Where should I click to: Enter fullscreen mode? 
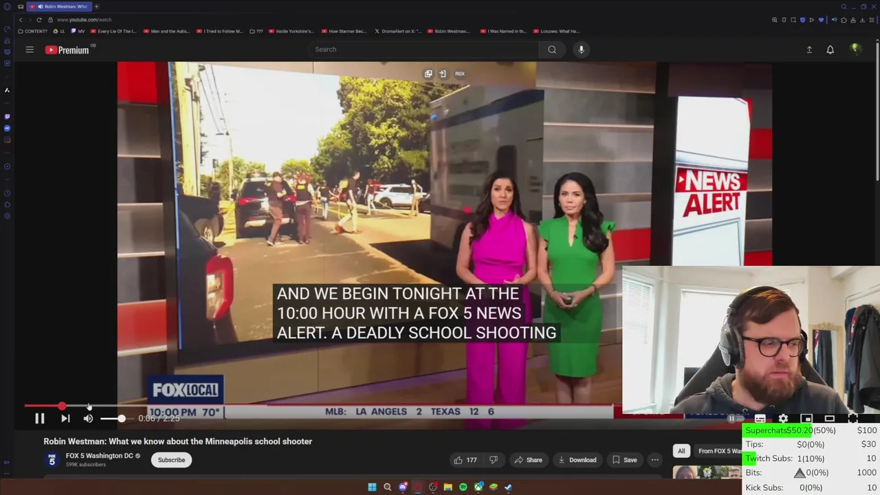point(853,418)
